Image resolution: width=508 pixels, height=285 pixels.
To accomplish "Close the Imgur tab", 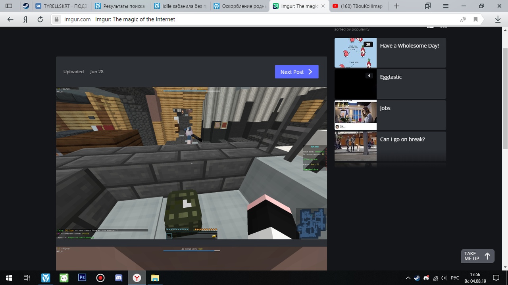I will click(323, 6).
